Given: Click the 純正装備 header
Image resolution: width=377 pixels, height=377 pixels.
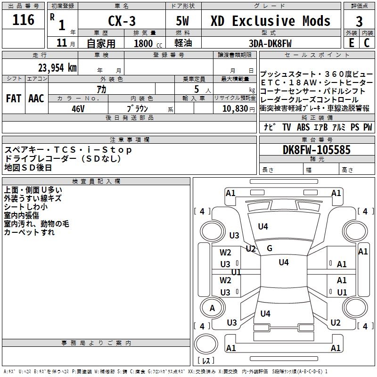Looking at the screenshot, I should [317, 117].
